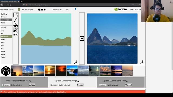Open a new browser tab
The height and width of the screenshot is (97, 173).
coord(22,2)
